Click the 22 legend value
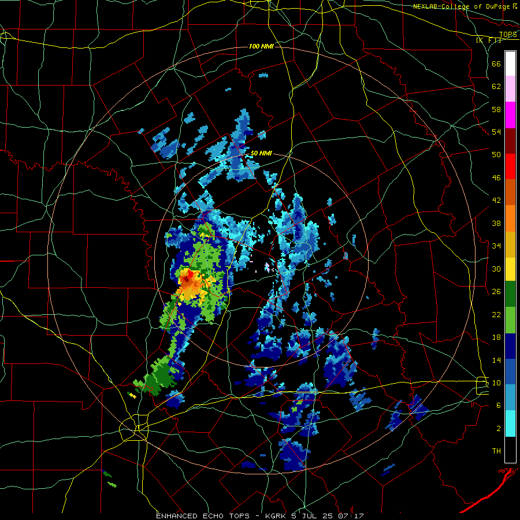 point(496,314)
